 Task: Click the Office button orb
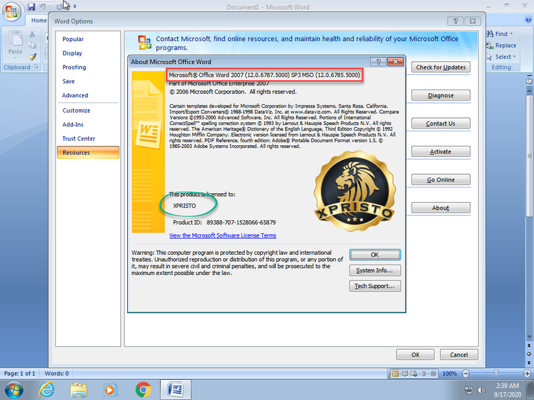pyautogui.click(x=12, y=11)
